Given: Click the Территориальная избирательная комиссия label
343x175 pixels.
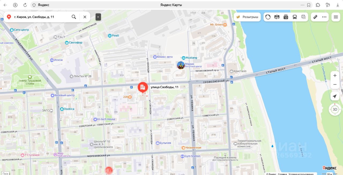Looking at the screenshot, I should coord(249,144).
